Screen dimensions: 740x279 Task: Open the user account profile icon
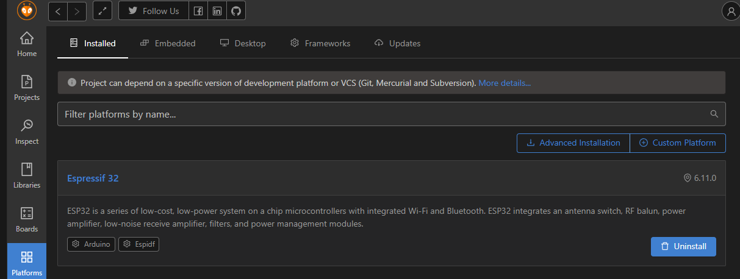[x=730, y=11]
